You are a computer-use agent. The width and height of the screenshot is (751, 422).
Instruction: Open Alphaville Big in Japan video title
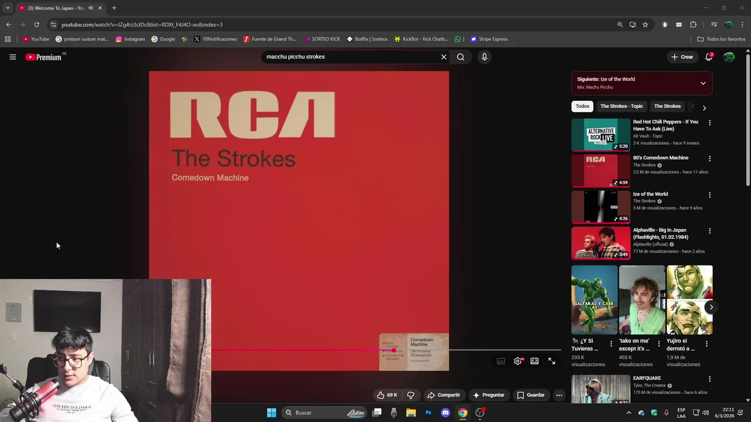tap(661, 234)
